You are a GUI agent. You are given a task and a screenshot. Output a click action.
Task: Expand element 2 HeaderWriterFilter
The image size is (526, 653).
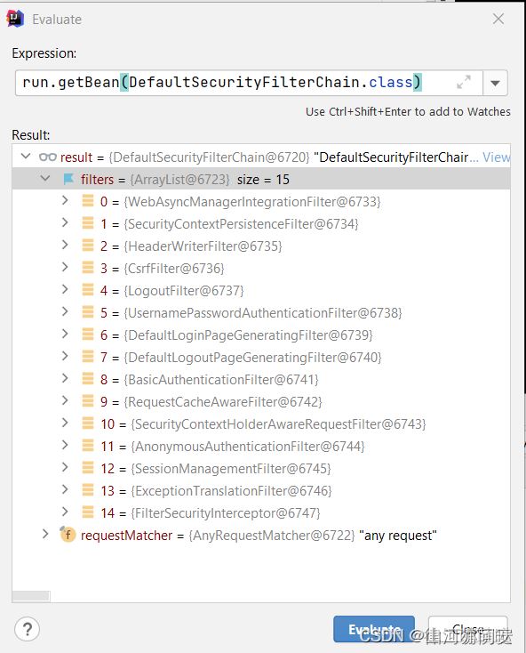click(65, 245)
